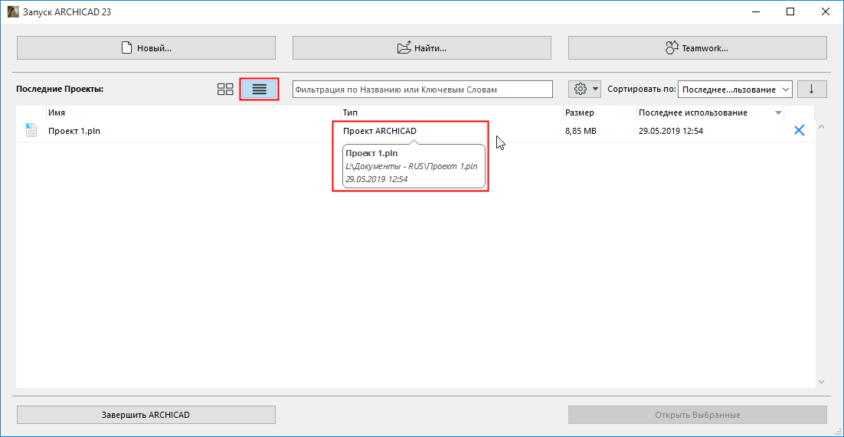Switch recent projects to thumbnail grid view
The height and width of the screenshot is (437, 844).
tap(225, 90)
